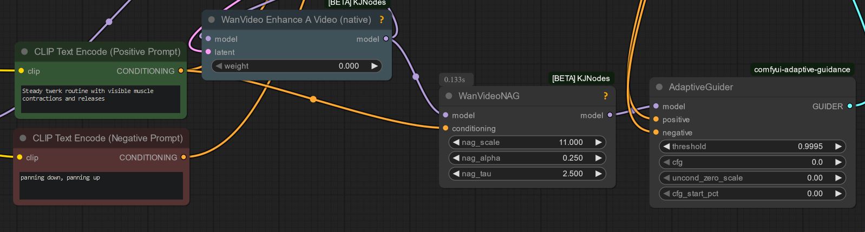The image size is (865, 232).
Task: Increase nag_tau with right arrow
Action: coord(598,174)
